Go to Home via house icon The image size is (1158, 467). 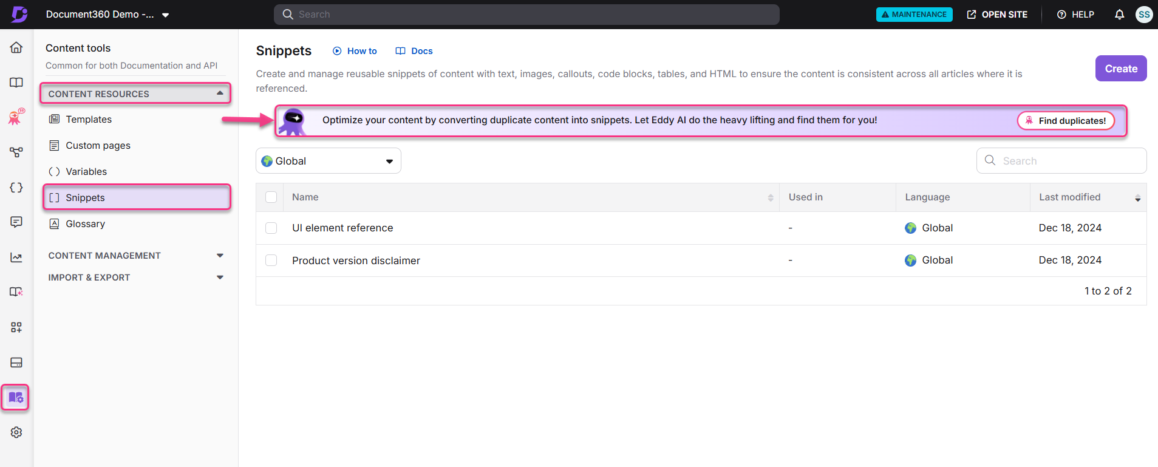click(16, 47)
